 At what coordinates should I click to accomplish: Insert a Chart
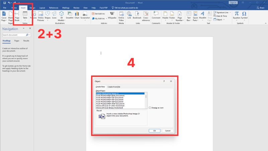point(77,15)
